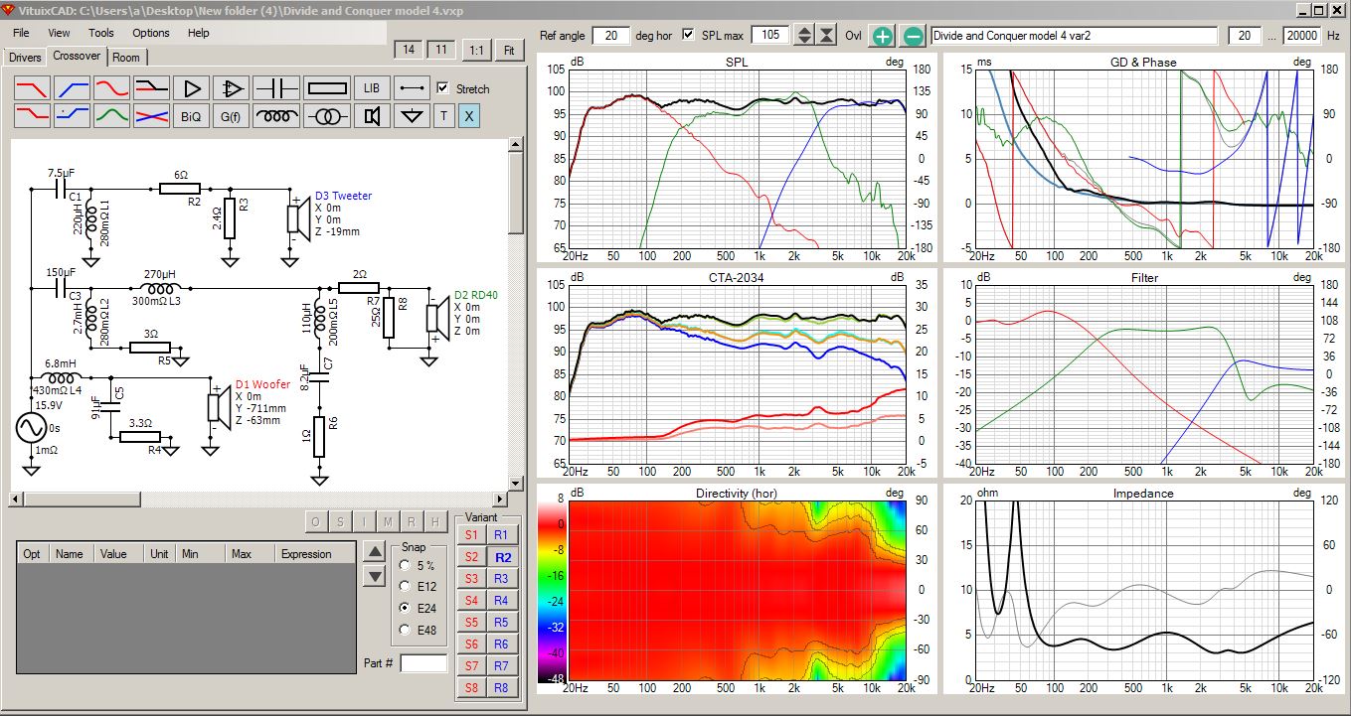The height and width of the screenshot is (716, 1351).
Task: Add a resistor component from toolbar
Action: [326, 87]
